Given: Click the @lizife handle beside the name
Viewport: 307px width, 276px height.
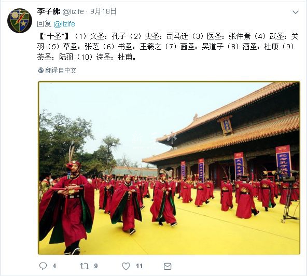Looking at the screenshot, I should [73, 12].
